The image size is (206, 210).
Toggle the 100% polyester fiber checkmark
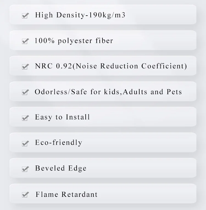point(25,41)
